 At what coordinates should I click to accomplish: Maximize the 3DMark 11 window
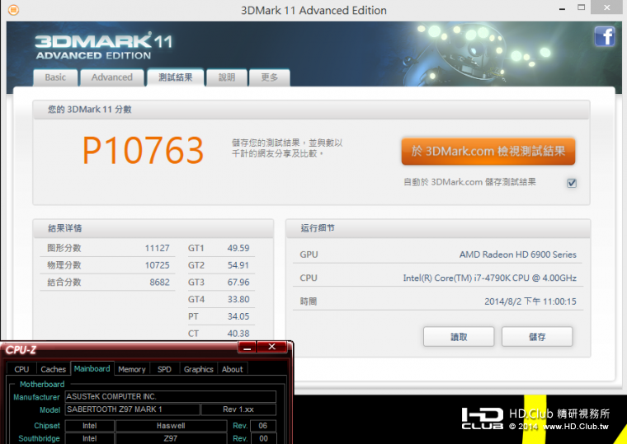coord(582,7)
